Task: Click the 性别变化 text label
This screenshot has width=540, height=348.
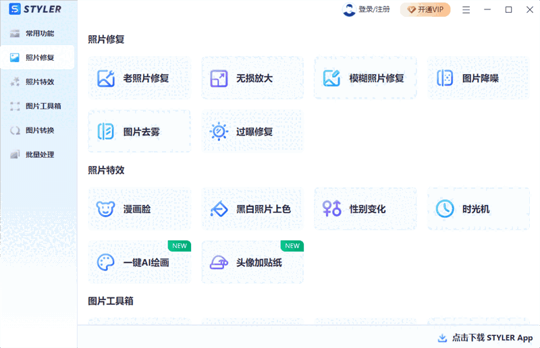Action: coord(367,209)
